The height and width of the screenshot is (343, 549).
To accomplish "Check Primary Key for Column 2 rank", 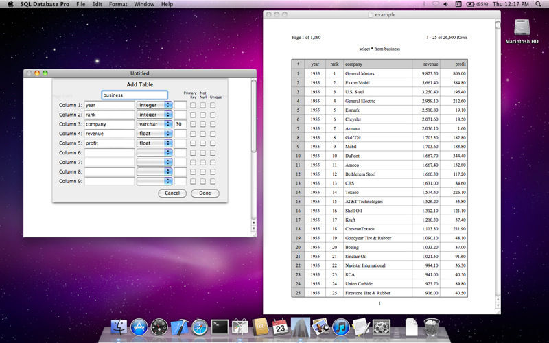I will pyautogui.click(x=193, y=115).
